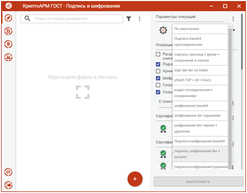The height and width of the screenshot is (193, 247).
Task: Choose подпись+шифрование+удаление profile
Action: 200,166
